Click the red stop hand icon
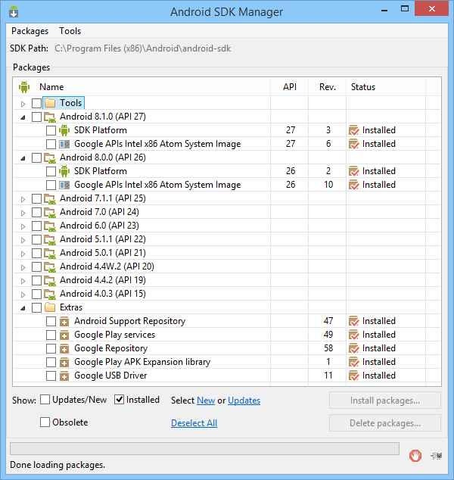454x480 pixels. 415,456
